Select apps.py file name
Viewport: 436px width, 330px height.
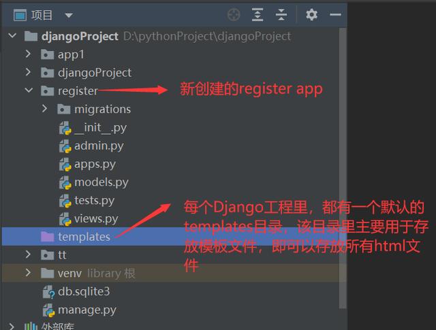[x=95, y=165]
